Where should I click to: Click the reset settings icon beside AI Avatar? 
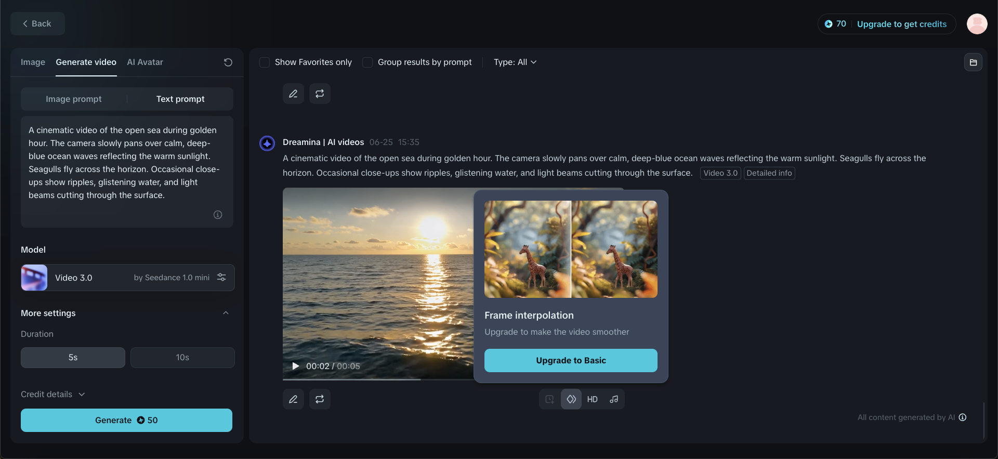tap(228, 62)
